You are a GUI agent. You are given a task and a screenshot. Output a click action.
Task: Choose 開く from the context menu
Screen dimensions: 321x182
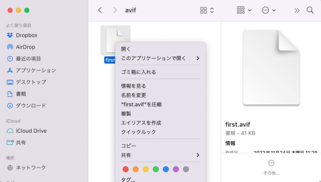coord(160,49)
